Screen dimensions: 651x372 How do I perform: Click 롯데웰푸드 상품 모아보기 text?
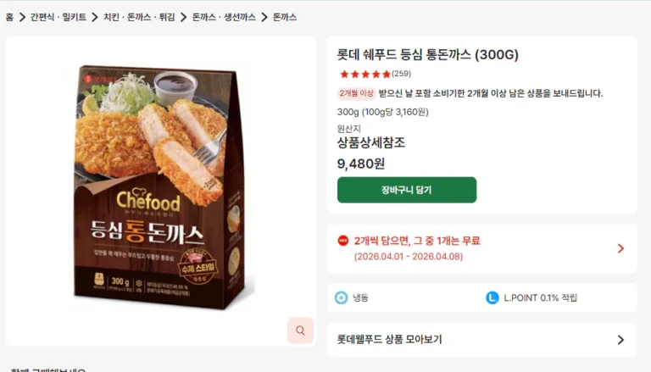(x=389, y=340)
